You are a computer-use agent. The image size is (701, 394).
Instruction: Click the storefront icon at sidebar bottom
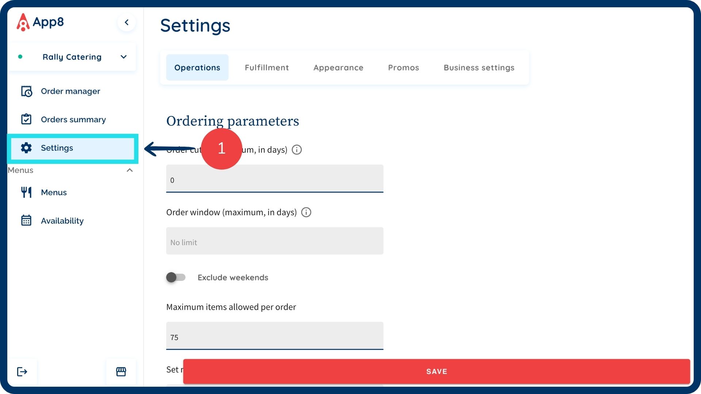point(121,371)
